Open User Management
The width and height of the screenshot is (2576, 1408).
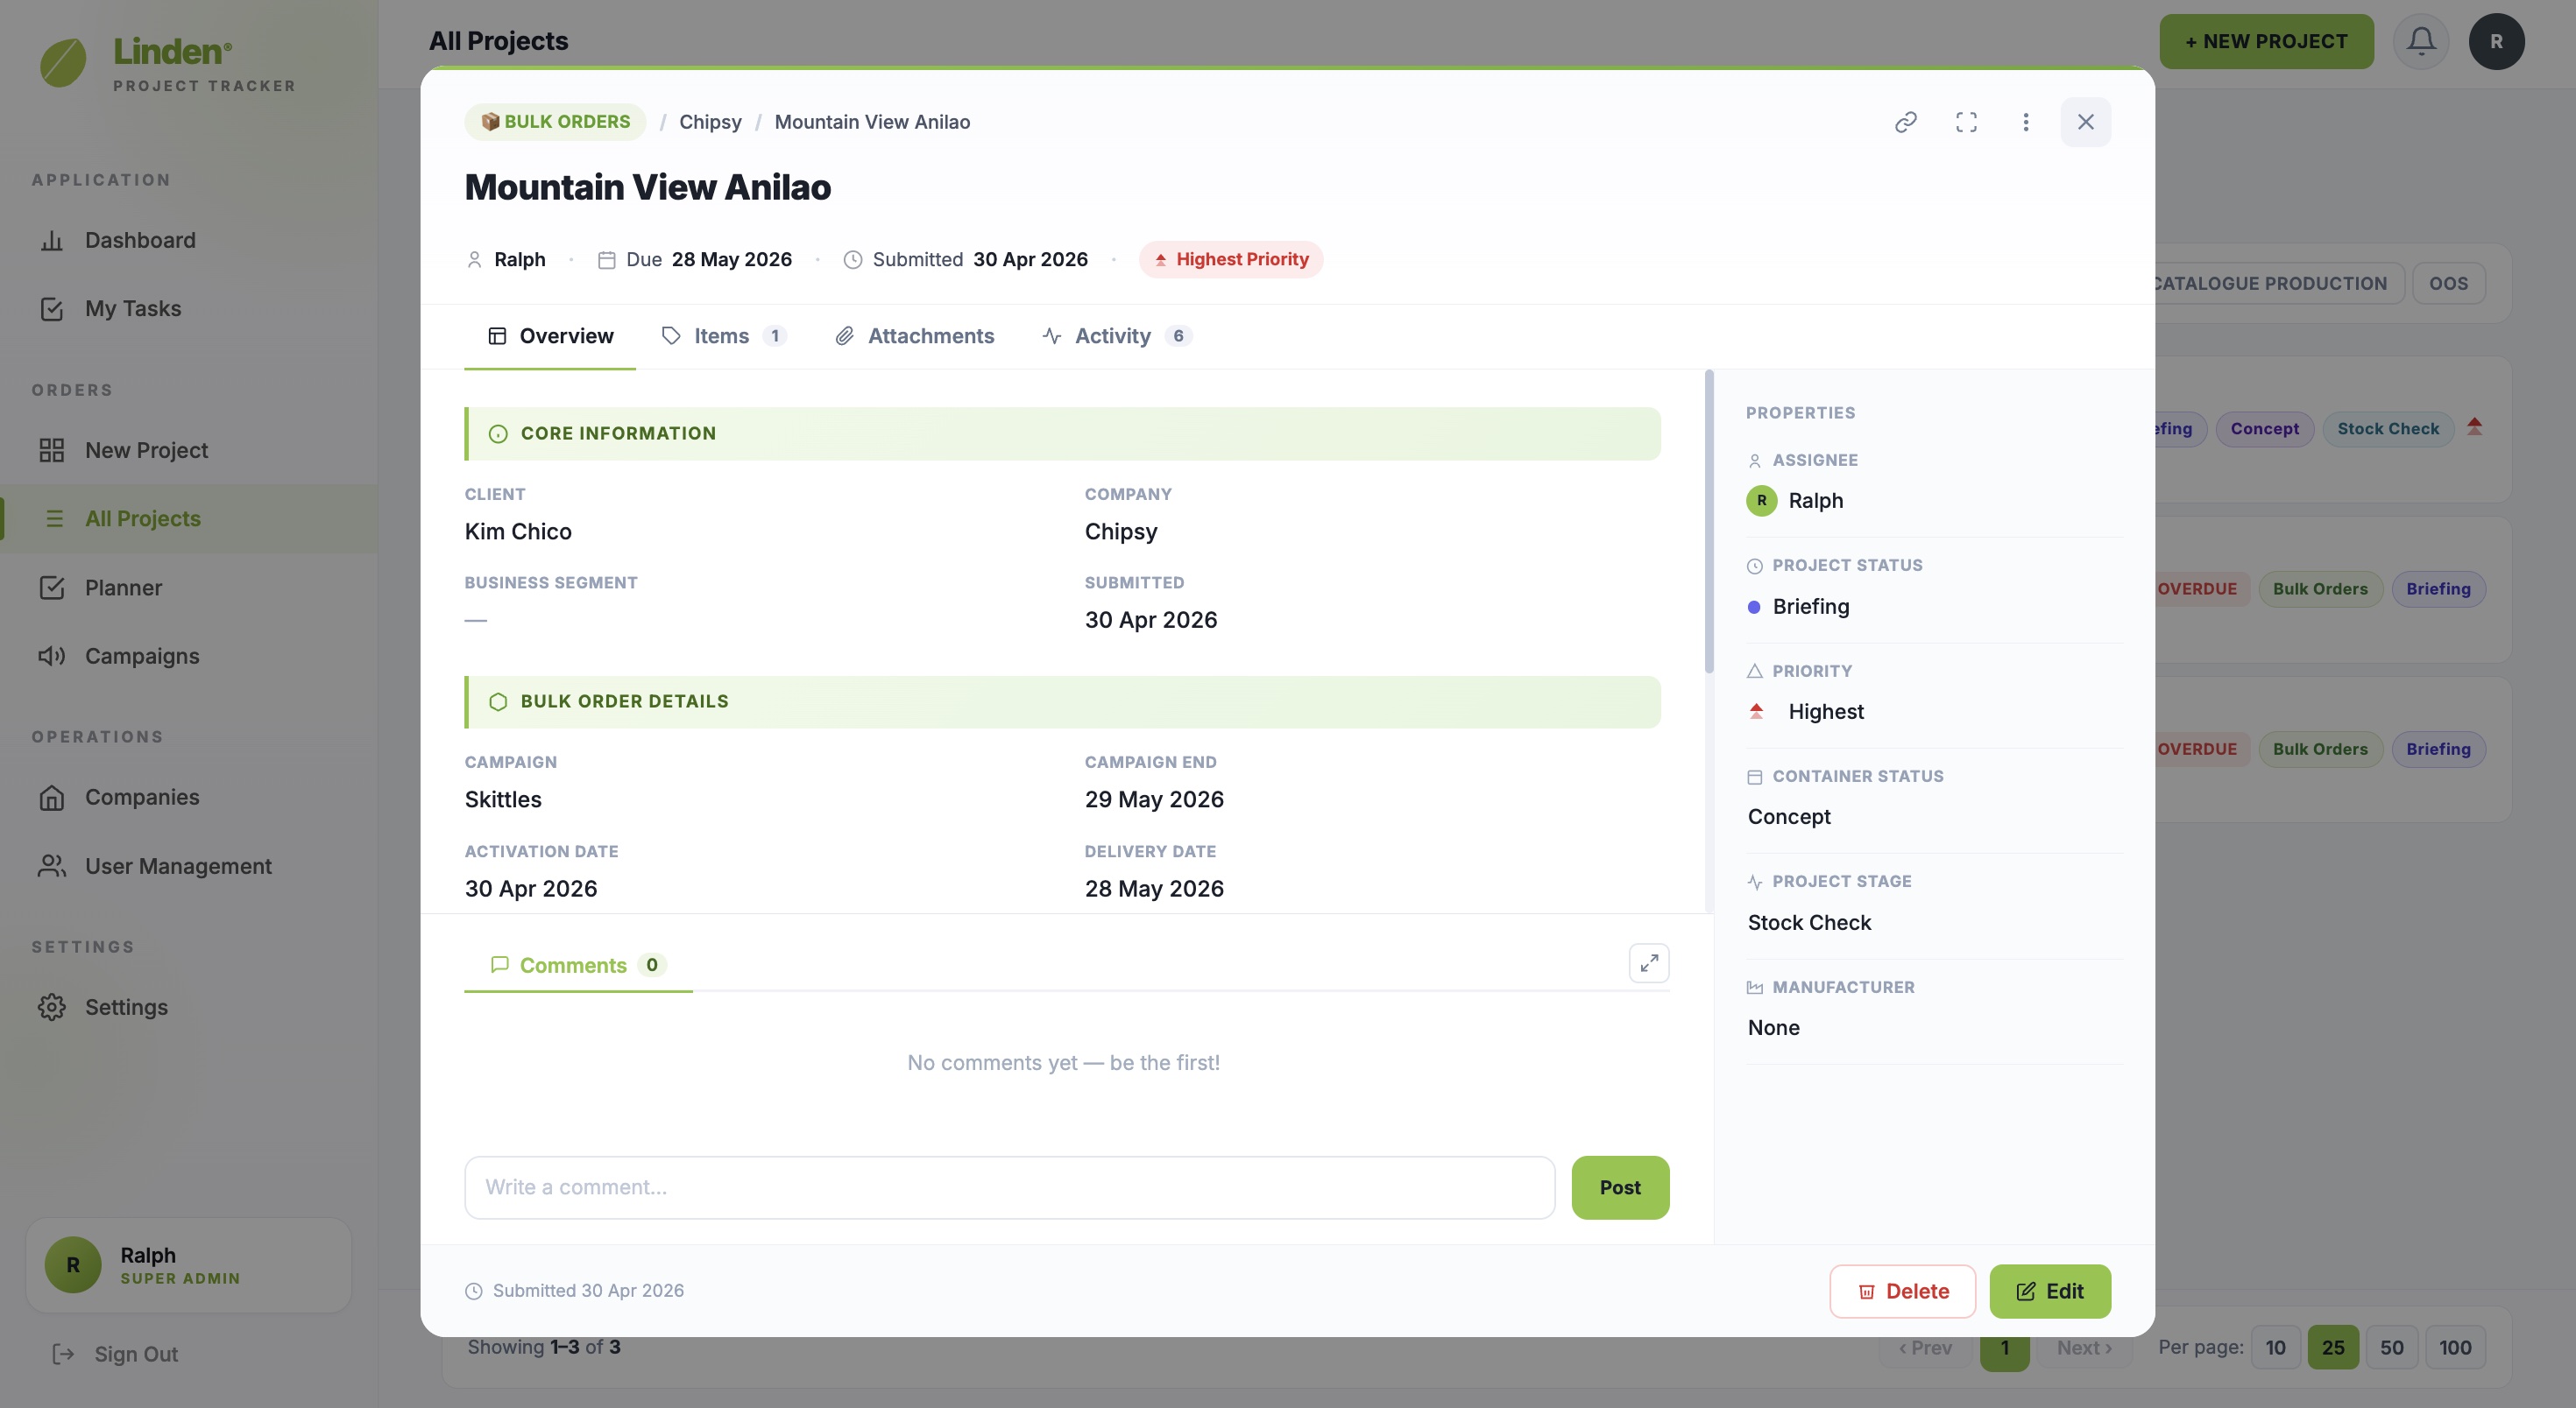[188, 866]
